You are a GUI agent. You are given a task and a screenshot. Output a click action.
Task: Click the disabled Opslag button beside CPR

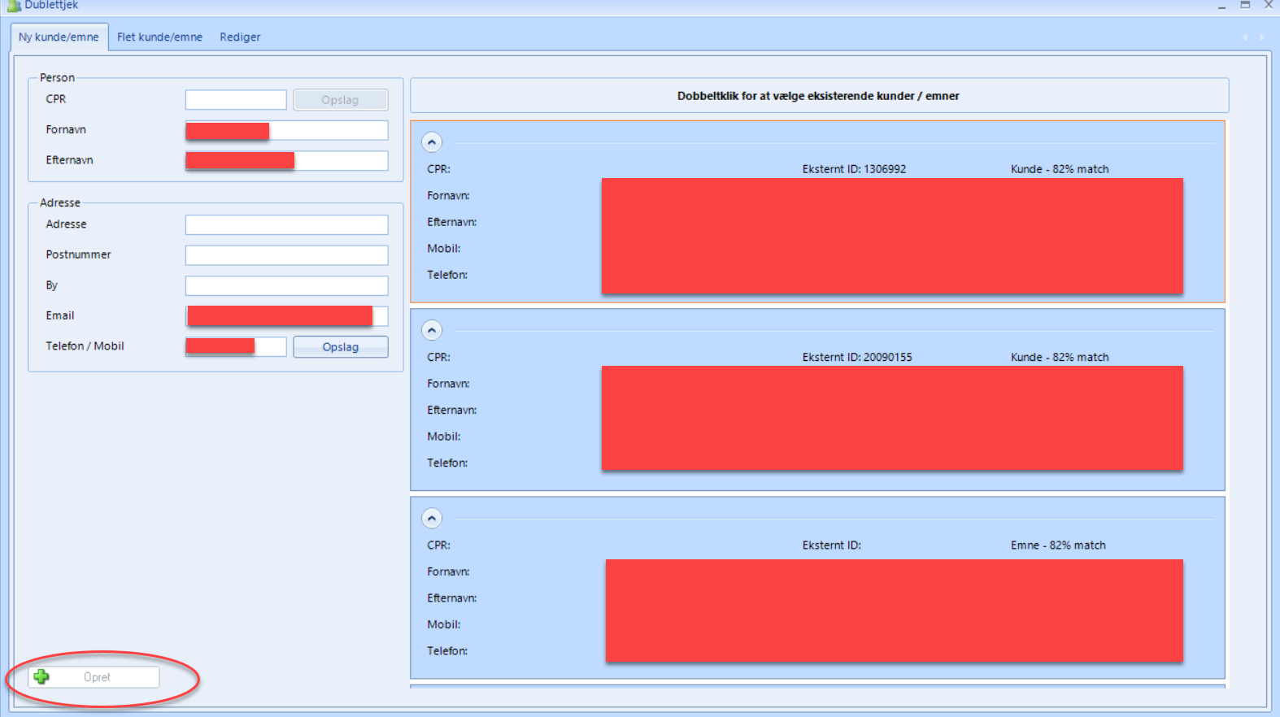pos(340,100)
